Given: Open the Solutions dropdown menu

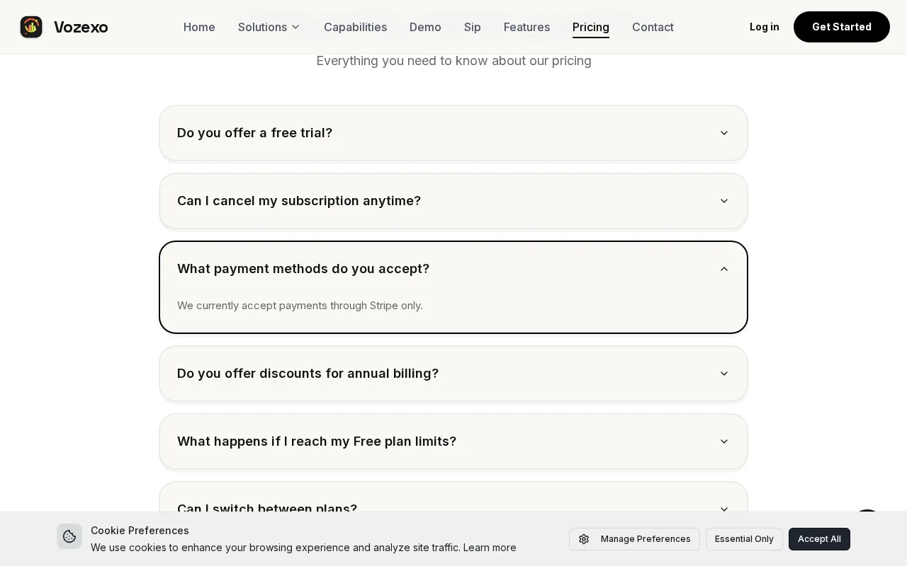Looking at the screenshot, I should pos(269,27).
